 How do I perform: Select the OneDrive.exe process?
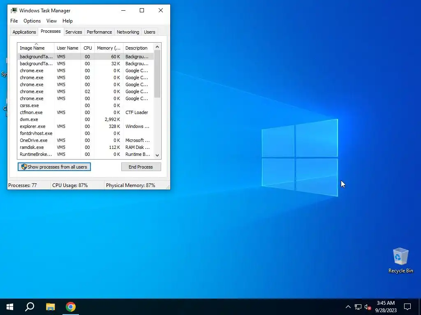[x=86, y=140]
